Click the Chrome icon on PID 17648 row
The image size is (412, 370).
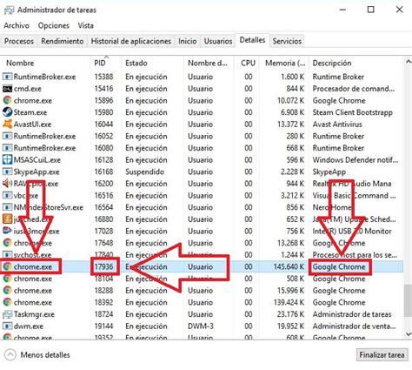pyautogui.click(x=7, y=243)
